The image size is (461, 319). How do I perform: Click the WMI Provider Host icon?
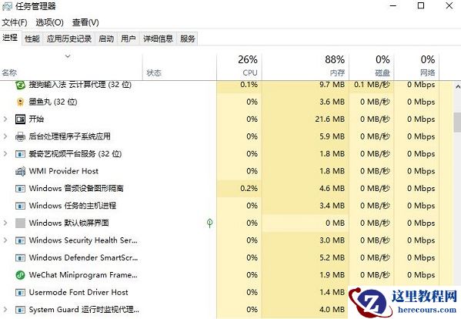coord(20,171)
